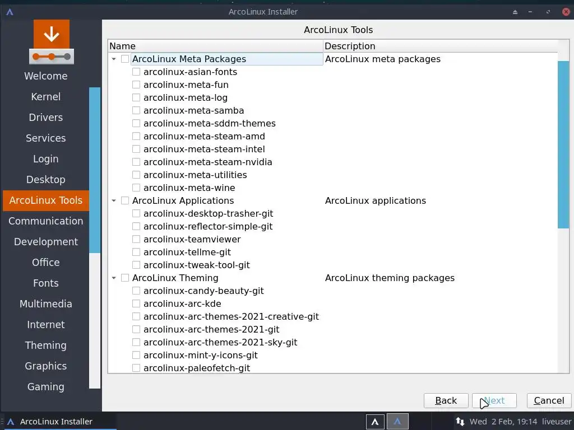574x430 pixels.
Task: Click the ArcoLinux logo in the title bar
Action: [10, 12]
